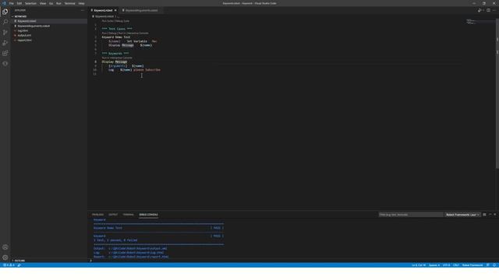Screen dimensions: 499x280
Task: Click the Debug Suite code lens link
Action: tap(122, 21)
